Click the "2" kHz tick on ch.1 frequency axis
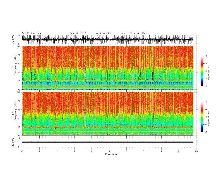Screen dimensions: 221x170 click(19, 81)
